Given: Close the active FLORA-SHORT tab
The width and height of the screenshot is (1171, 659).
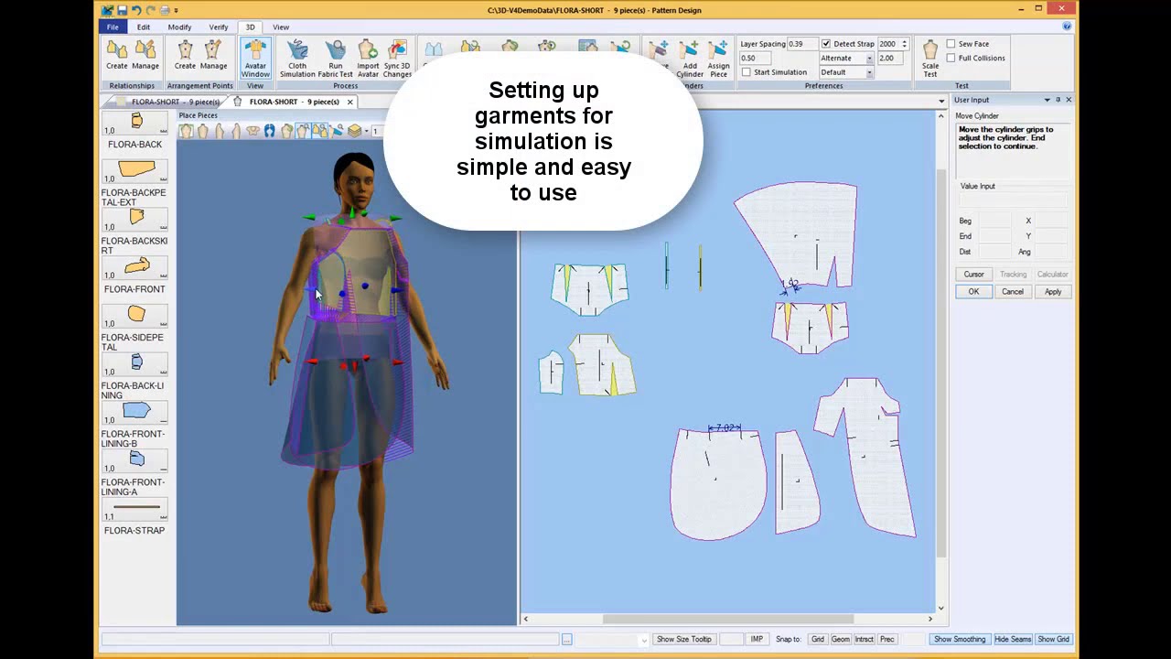Looking at the screenshot, I should pyautogui.click(x=349, y=102).
